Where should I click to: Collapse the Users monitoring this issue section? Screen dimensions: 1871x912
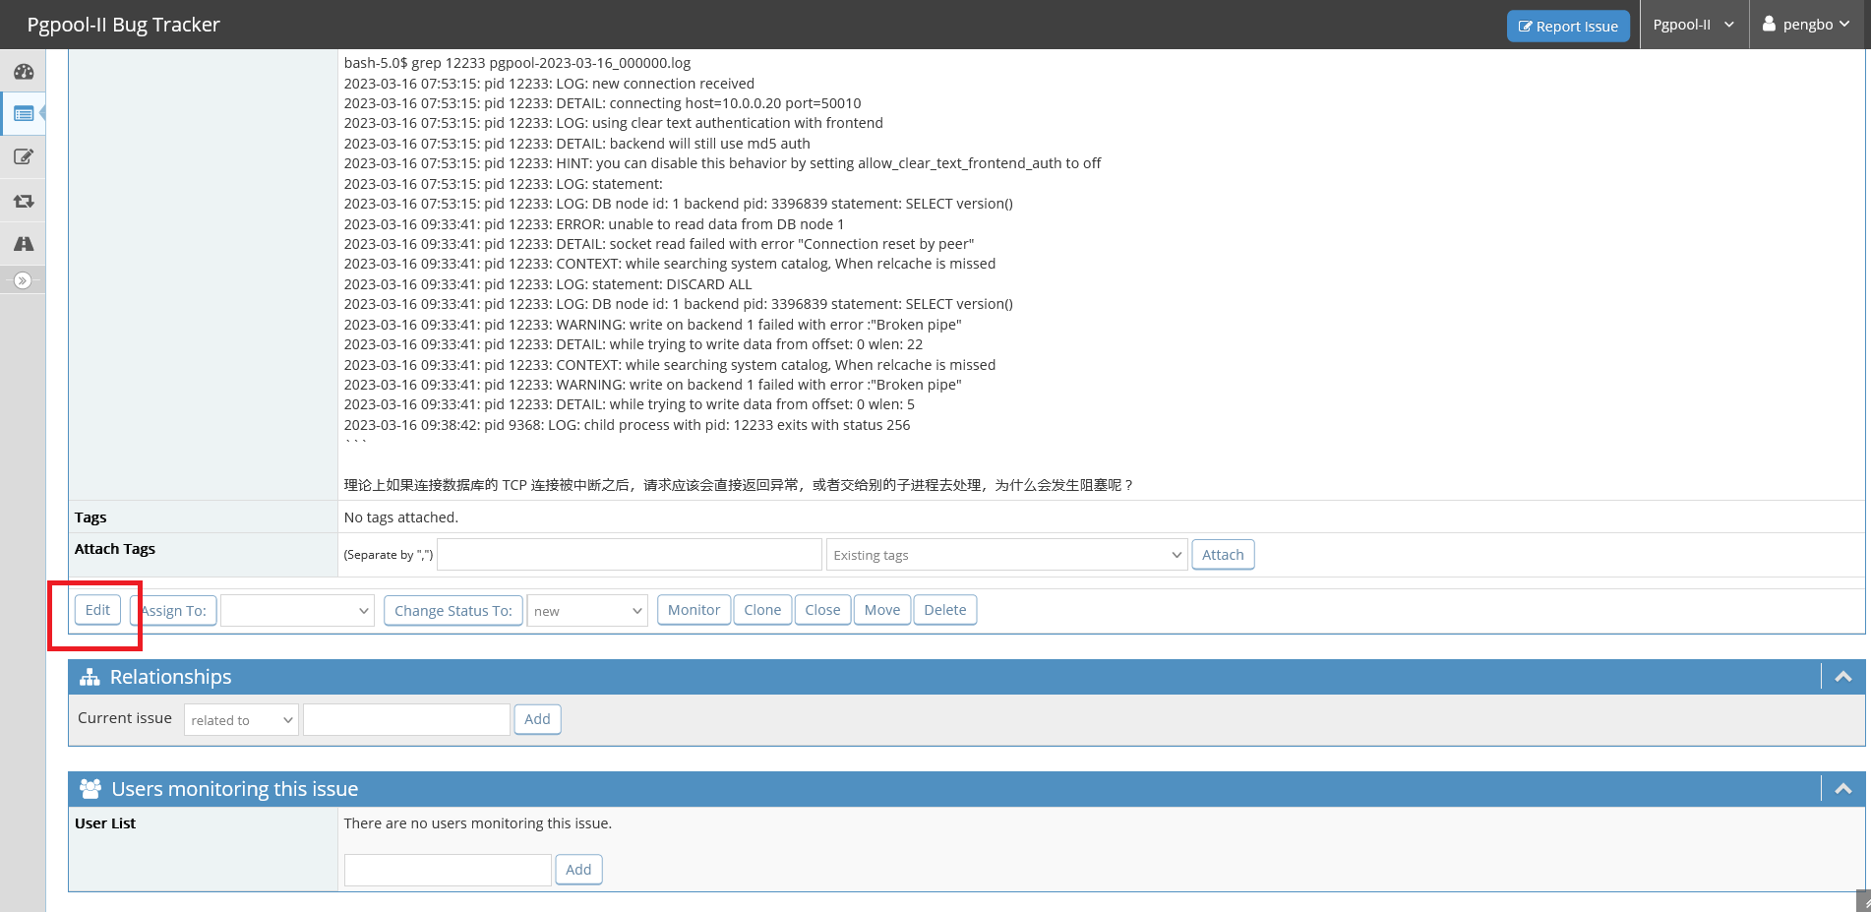click(x=1842, y=789)
